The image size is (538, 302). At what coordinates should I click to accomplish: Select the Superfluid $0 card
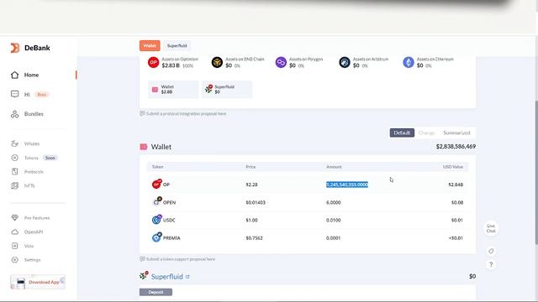(x=227, y=90)
